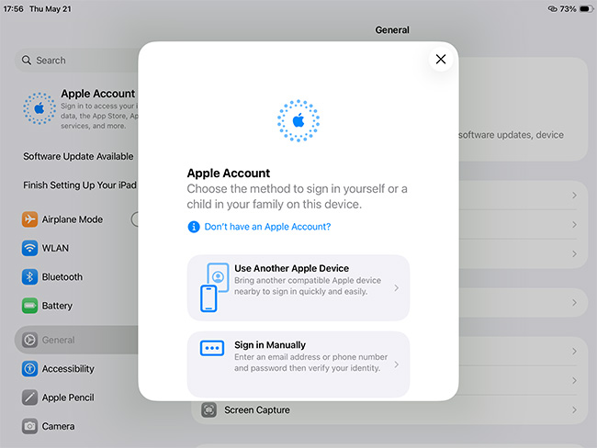
Task: Click the magnifying glass search icon
Action: [27, 61]
